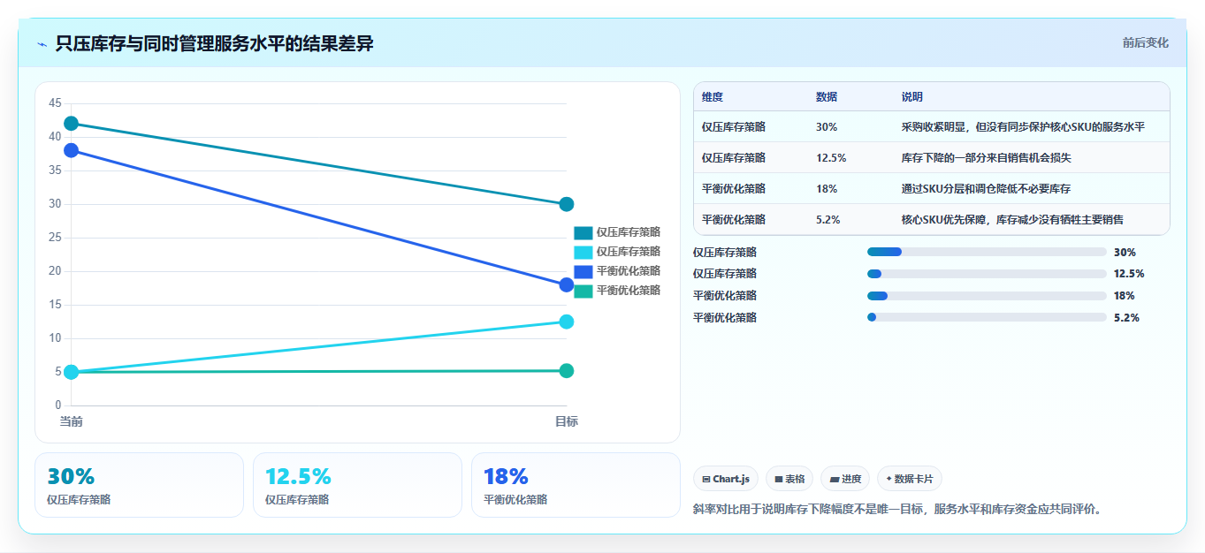Viewport: 1205px width, 553px height.
Task: Click the 45 y-axis tick label
Action: 55,103
